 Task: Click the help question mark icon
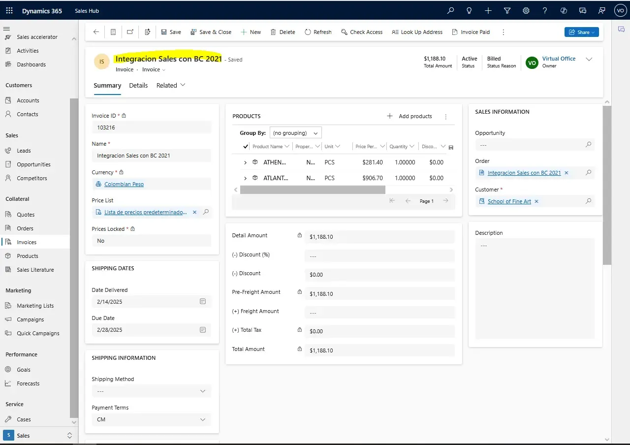point(545,10)
